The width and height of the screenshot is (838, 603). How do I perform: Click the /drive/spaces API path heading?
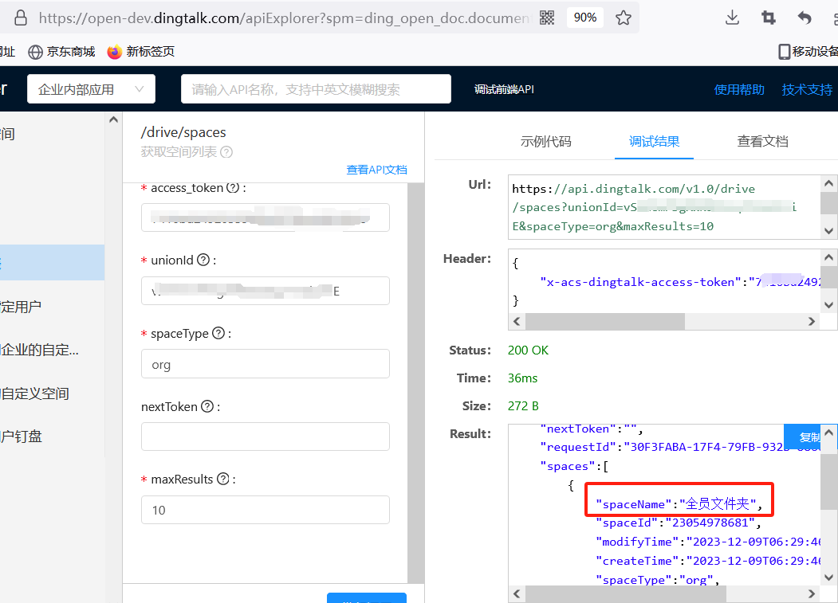pyautogui.click(x=183, y=132)
